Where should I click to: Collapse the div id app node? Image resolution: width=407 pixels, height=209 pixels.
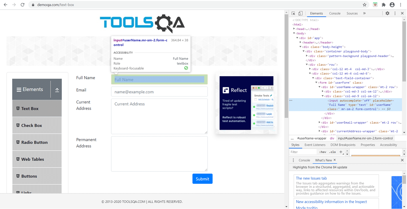tap(297, 38)
